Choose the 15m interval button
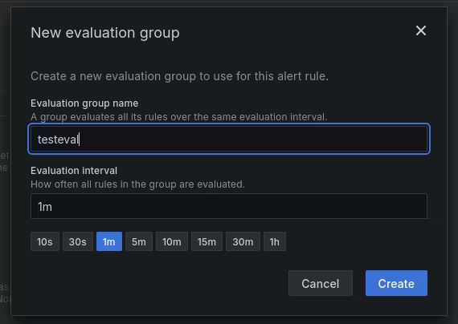This screenshot has height=324, width=458. point(207,241)
